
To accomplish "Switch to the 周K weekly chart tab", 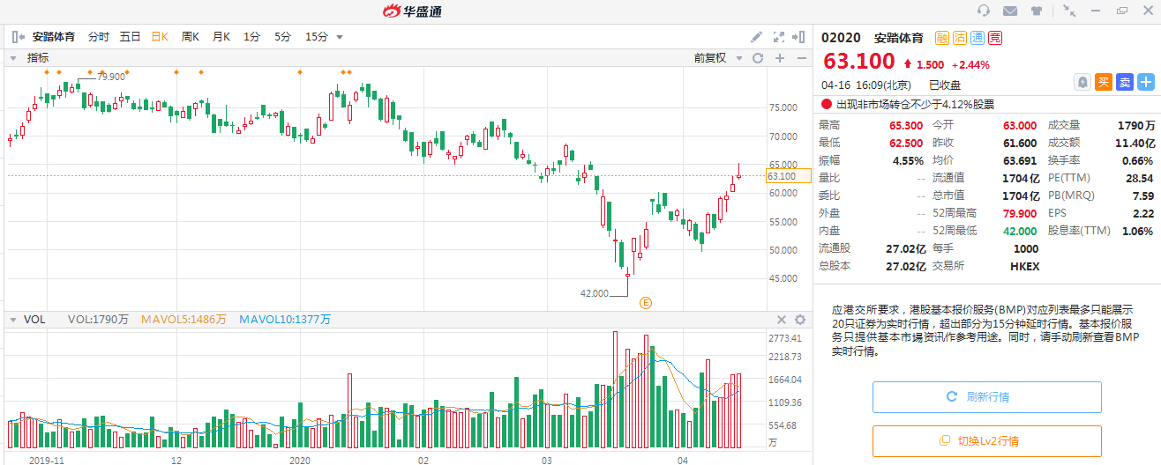I will (190, 37).
